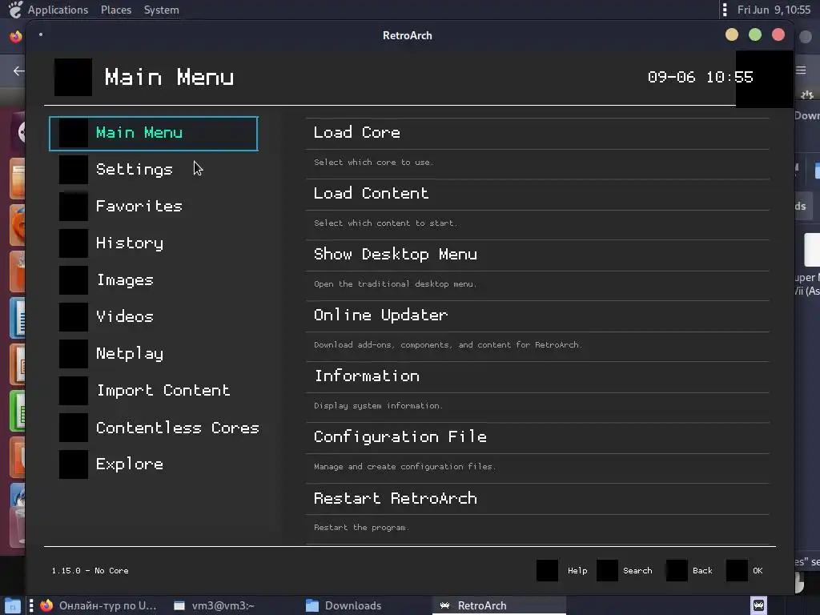Click the icon next to Contentless Cores
Image resolution: width=820 pixels, height=615 pixels.
pyautogui.click(x=73, y=428)
